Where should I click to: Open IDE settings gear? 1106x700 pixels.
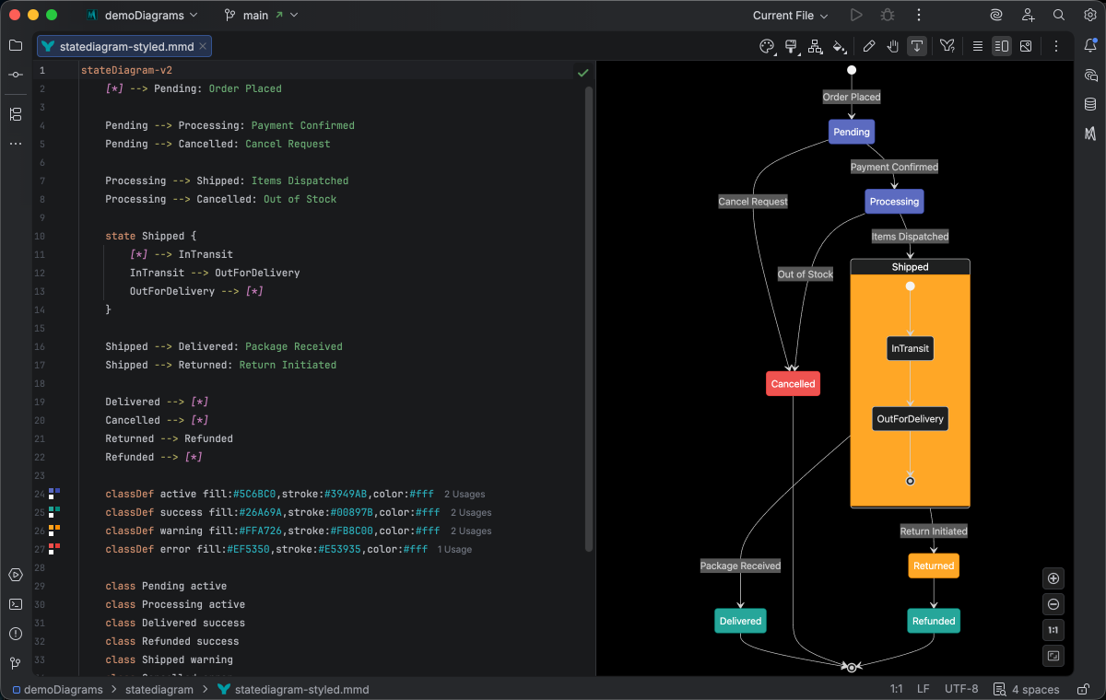(1090, 15)
